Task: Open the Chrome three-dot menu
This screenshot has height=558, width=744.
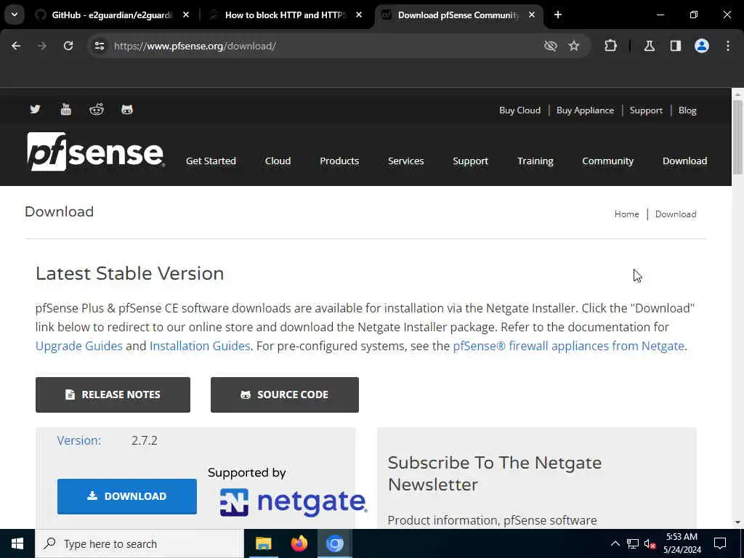Action: (728, 46)
